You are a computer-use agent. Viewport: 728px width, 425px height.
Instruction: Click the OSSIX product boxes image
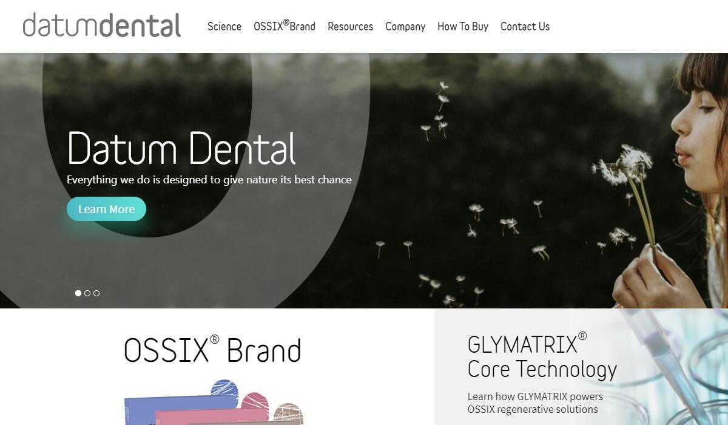[214, 402]
